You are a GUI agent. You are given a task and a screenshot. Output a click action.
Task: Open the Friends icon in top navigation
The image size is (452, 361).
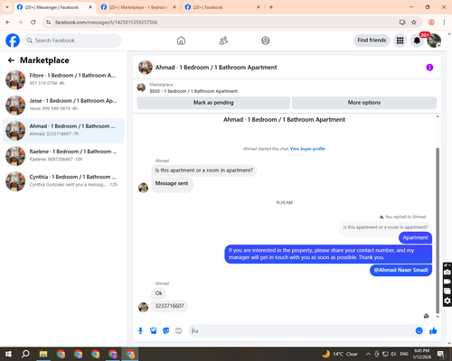tap(223, 41)
